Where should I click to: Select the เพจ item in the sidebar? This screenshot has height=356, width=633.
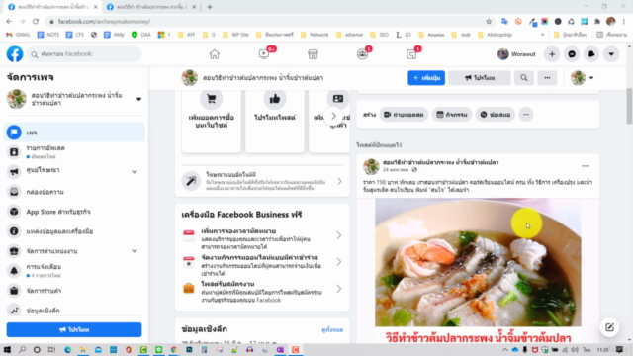pos(75,133)
